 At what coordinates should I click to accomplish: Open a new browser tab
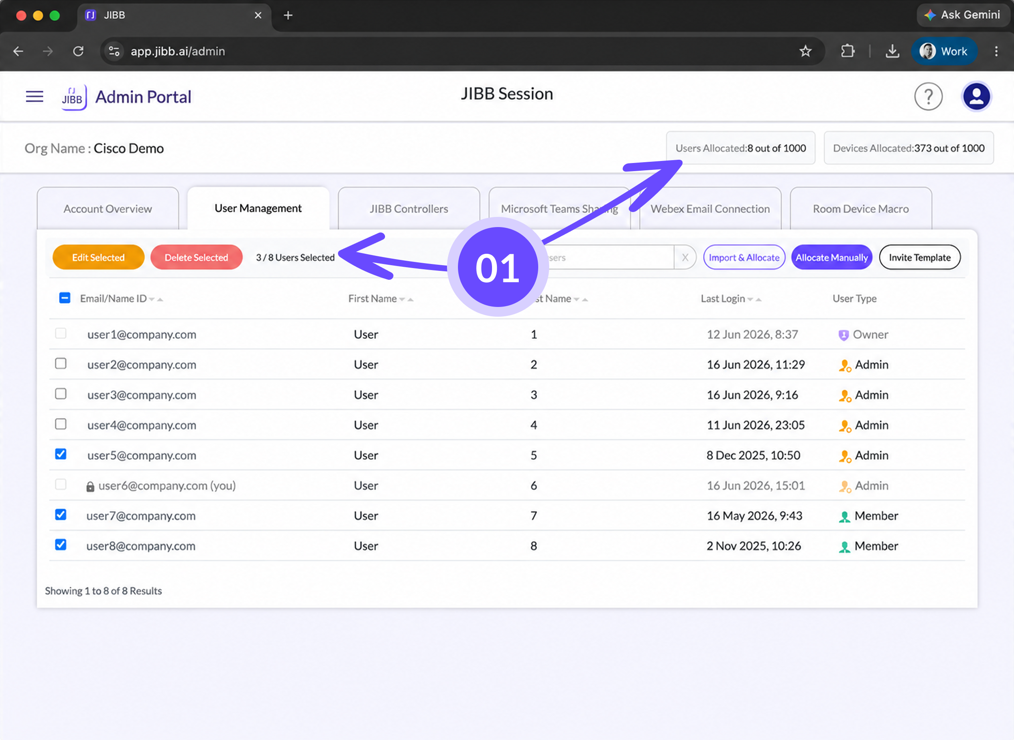click(x=288, y=15)
